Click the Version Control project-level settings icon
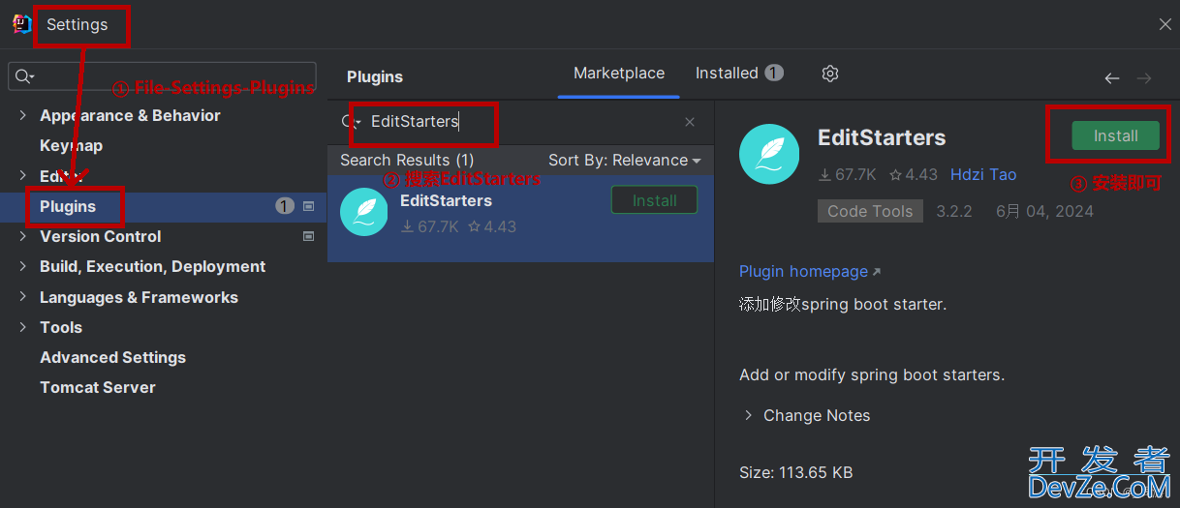 coord(309,236)
